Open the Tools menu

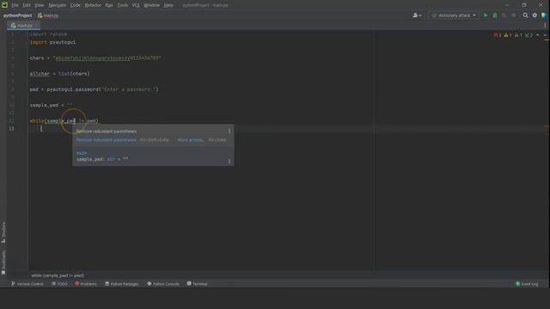[x=122, y=5]
